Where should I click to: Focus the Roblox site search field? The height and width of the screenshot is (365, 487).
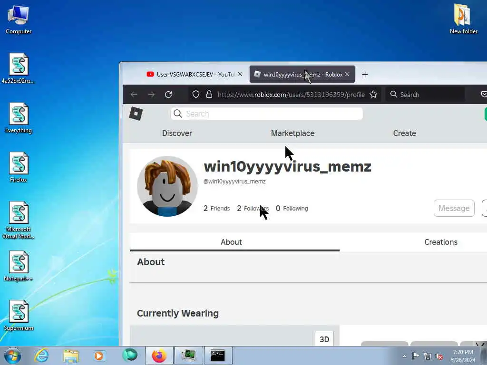point(266,114)
